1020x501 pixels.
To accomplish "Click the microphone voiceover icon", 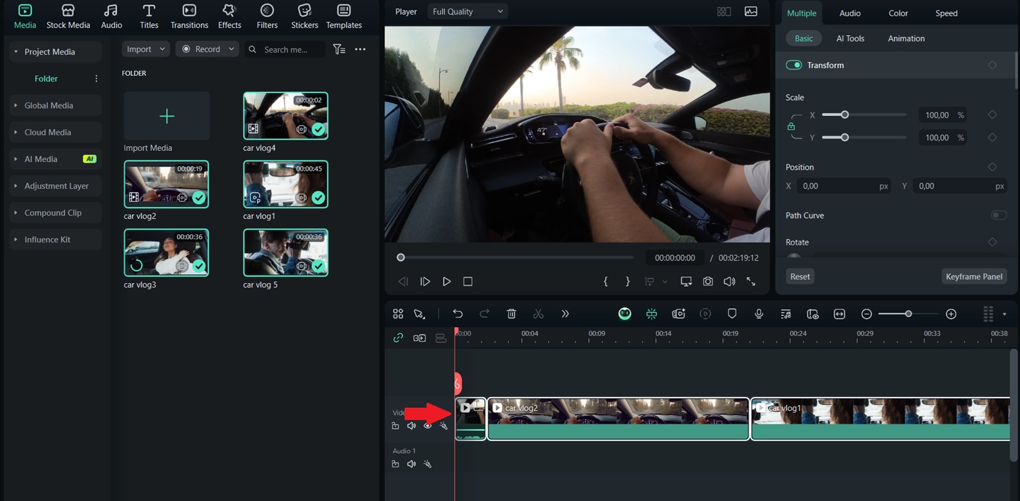I will tap(759, 314).
